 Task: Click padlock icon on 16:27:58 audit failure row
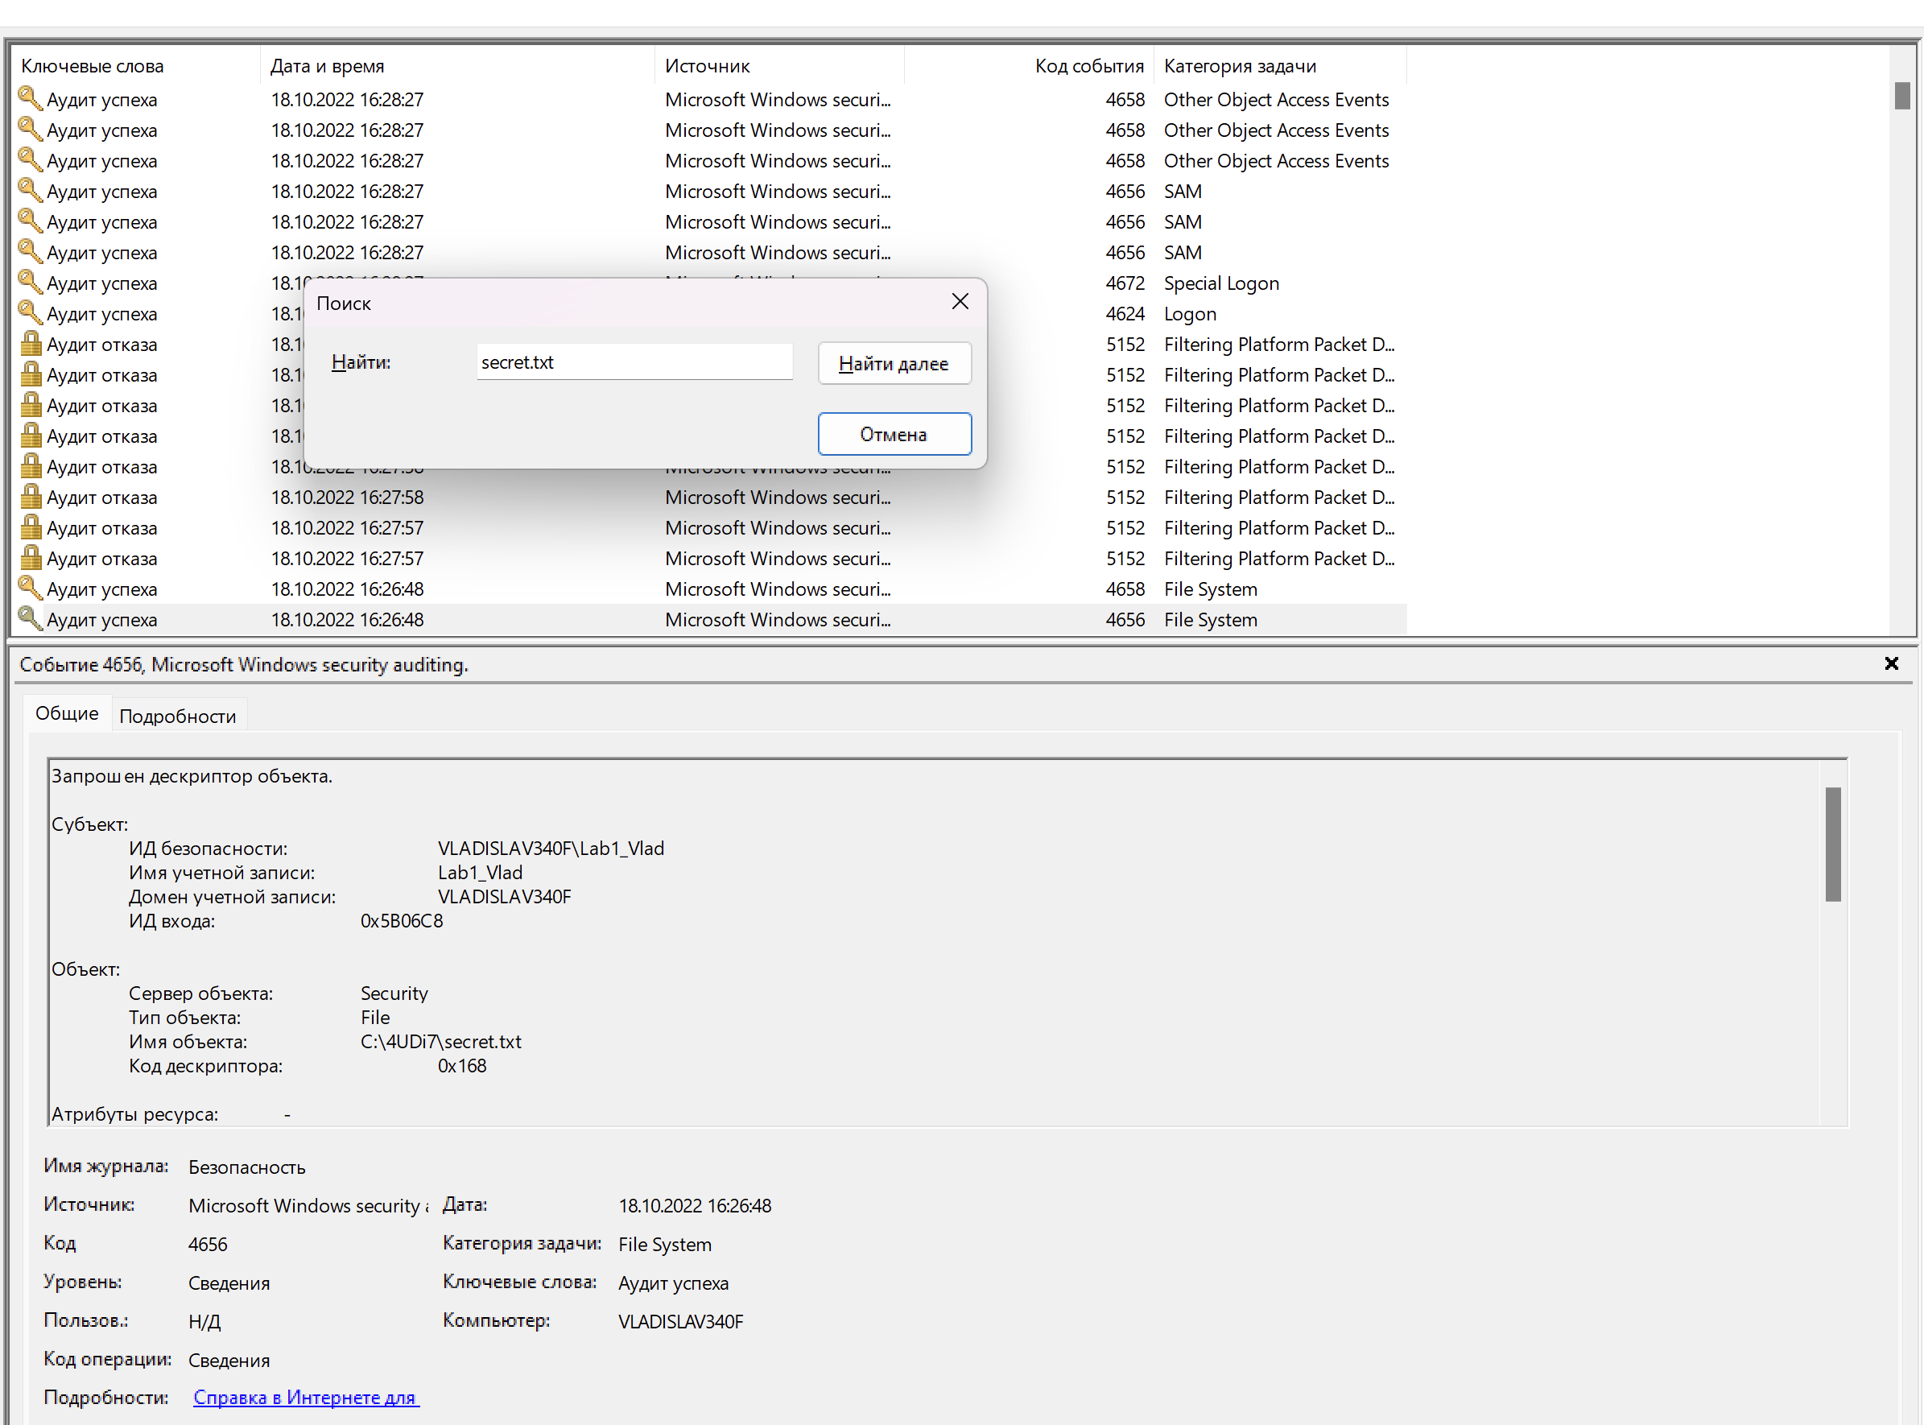coord(30,497)
